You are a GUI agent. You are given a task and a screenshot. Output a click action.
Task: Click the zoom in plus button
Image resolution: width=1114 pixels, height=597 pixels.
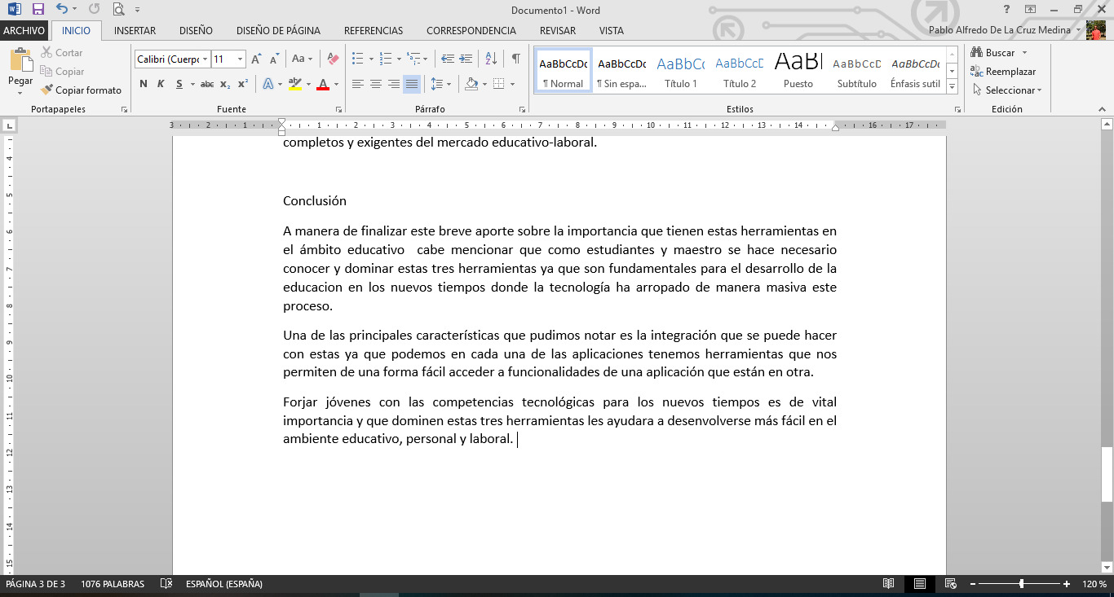[1067, 584]
